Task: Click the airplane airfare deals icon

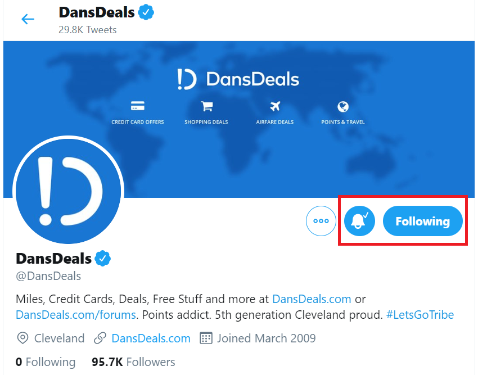Action: click(x=275, y=106)
